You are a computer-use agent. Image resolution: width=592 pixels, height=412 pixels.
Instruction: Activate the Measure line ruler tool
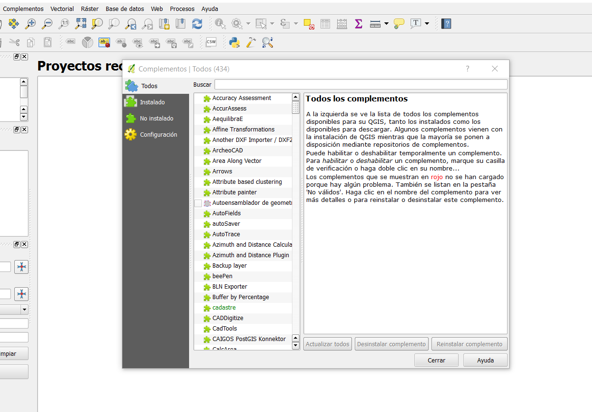click(375, 23)
